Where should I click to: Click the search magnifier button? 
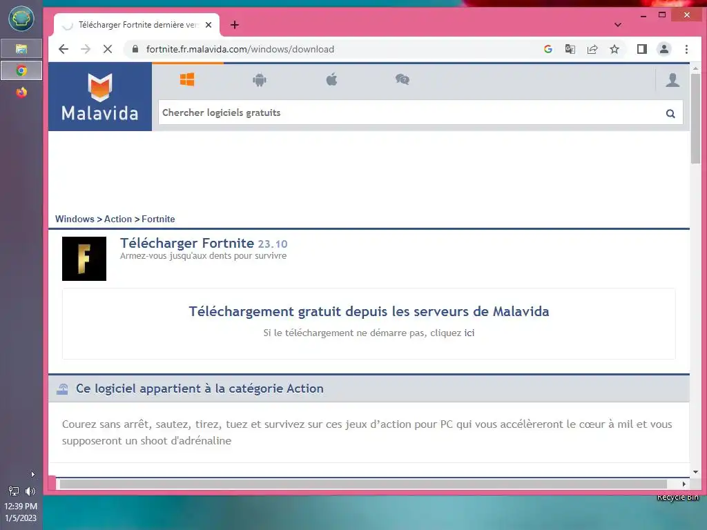pos(670,114)
